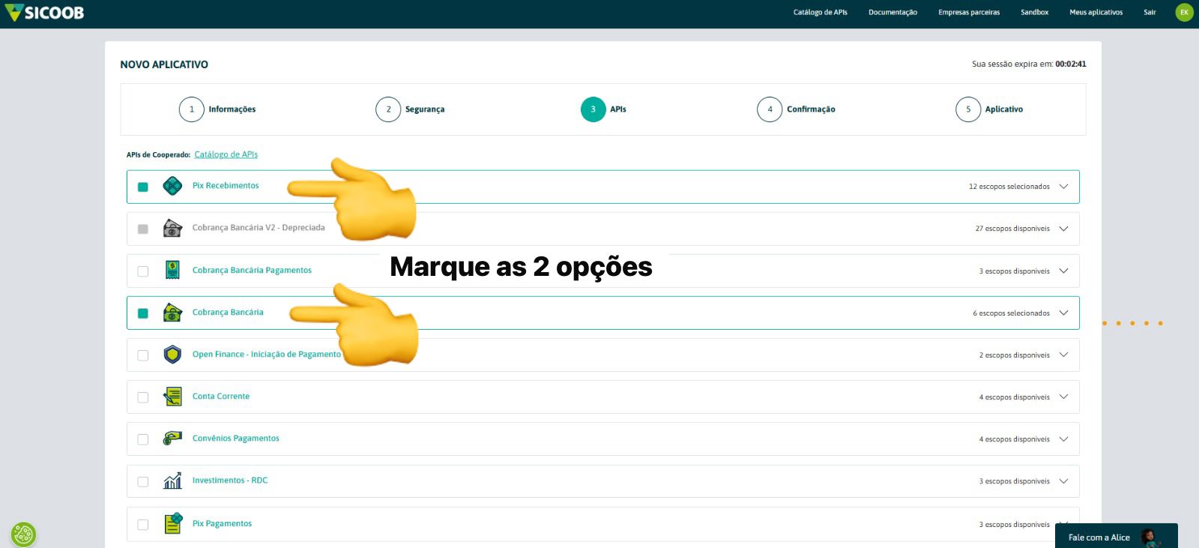
Task: Go to step 4 Confirmação
Action: pos(770,109)
